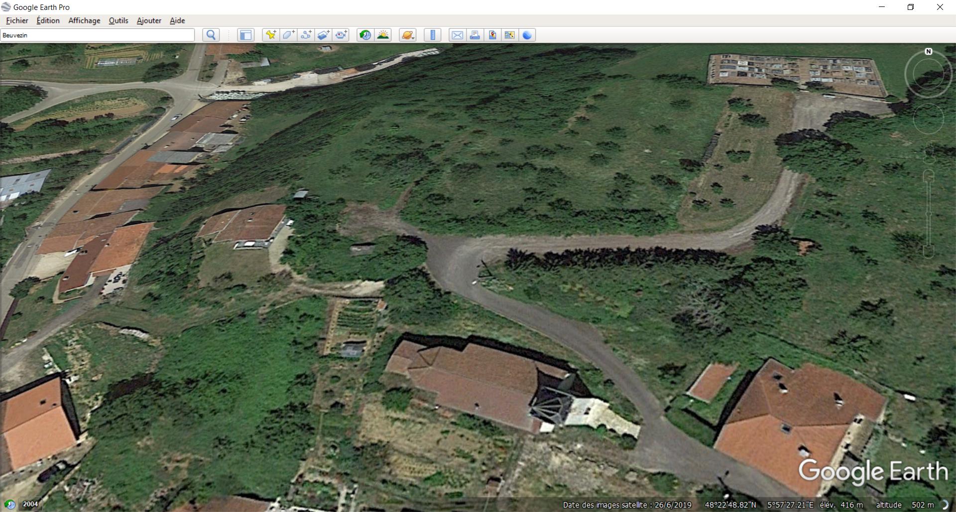Open the Fichier menu
This screenshot has width=956, height=512.
[x=17, y=20]
